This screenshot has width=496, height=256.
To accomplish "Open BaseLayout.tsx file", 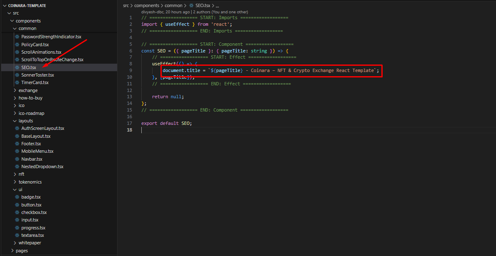I will [x=36, y=136].
